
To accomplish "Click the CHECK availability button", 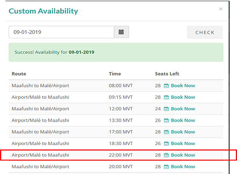I will click(205, 32).
